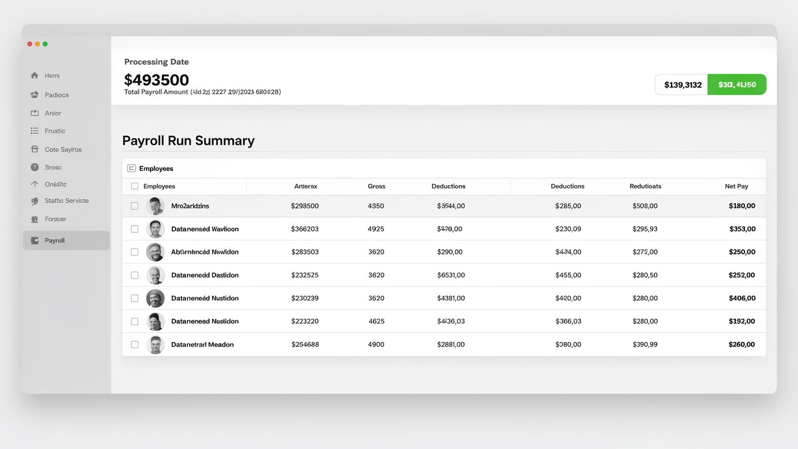Sort by the Redutioats column header
The height and width of the screenshot is (449, 798).
645,186
